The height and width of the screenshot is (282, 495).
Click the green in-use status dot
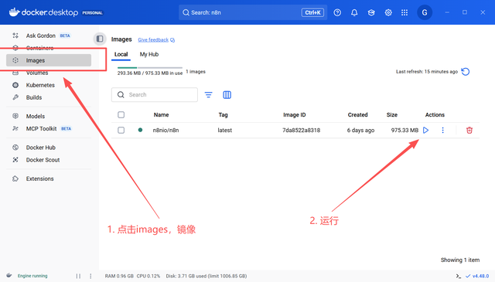(x=140, y=130)
